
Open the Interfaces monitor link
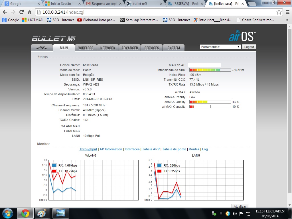click(132, 149)
